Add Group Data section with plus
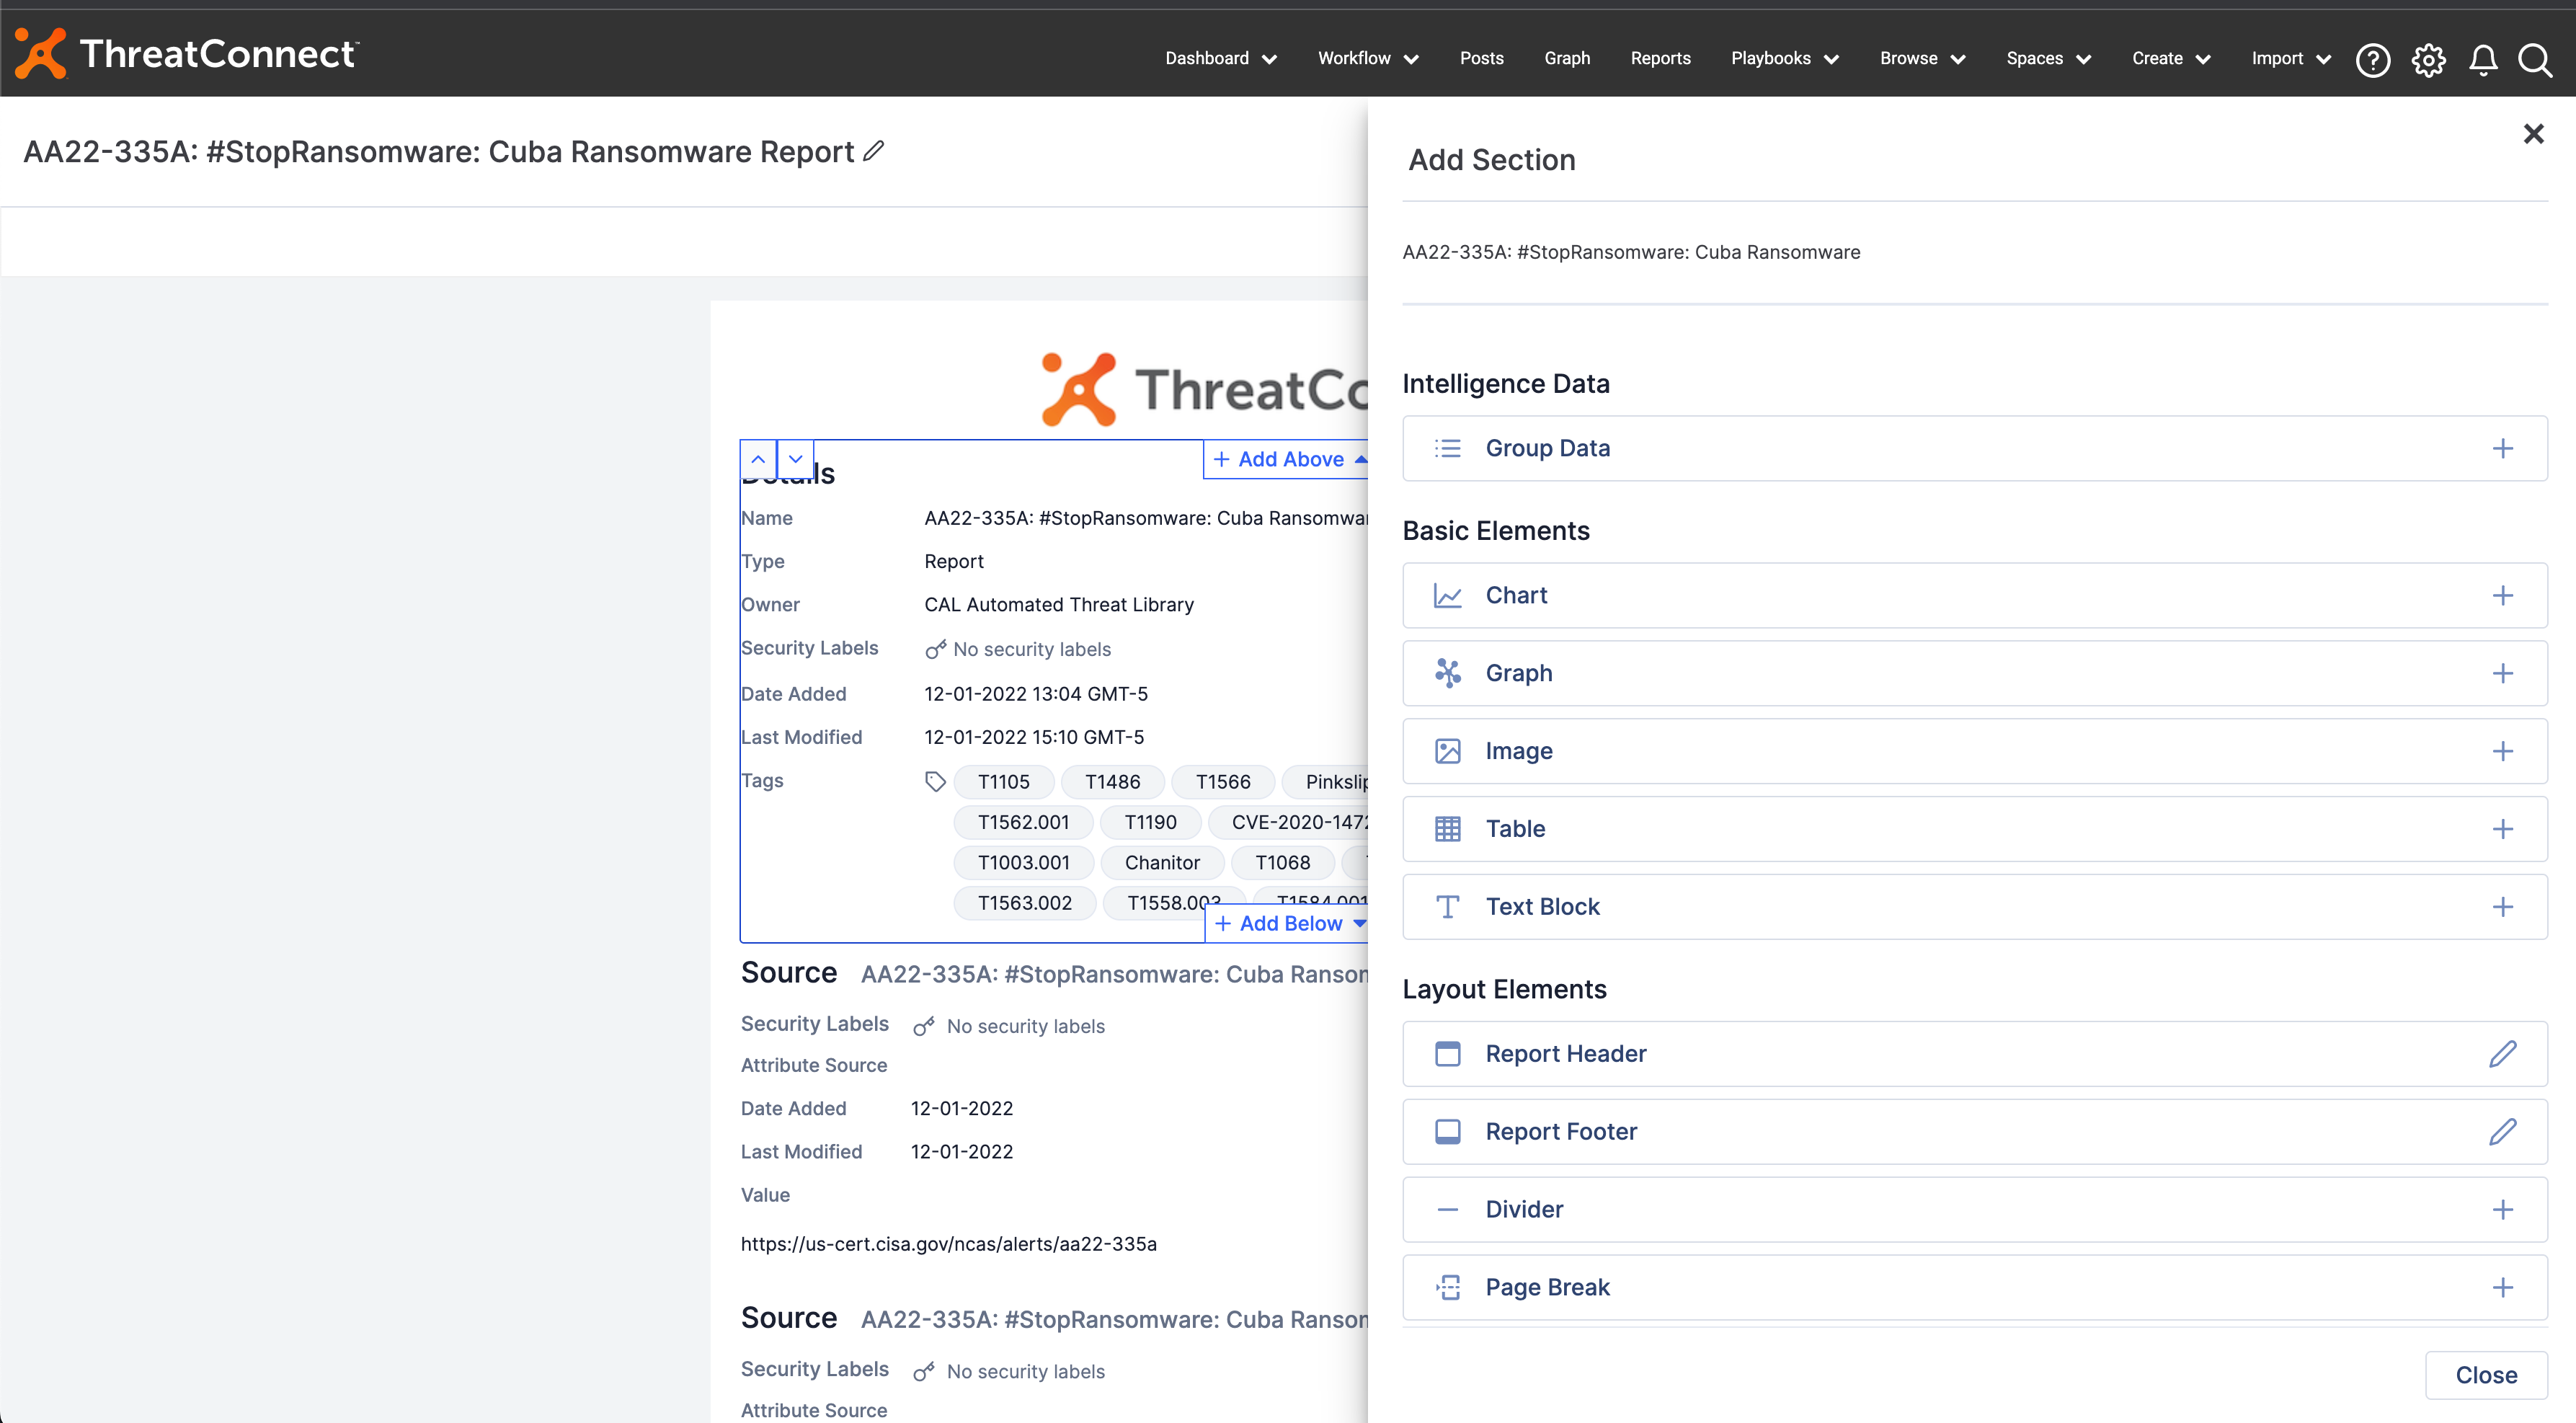 (2502, 448)
